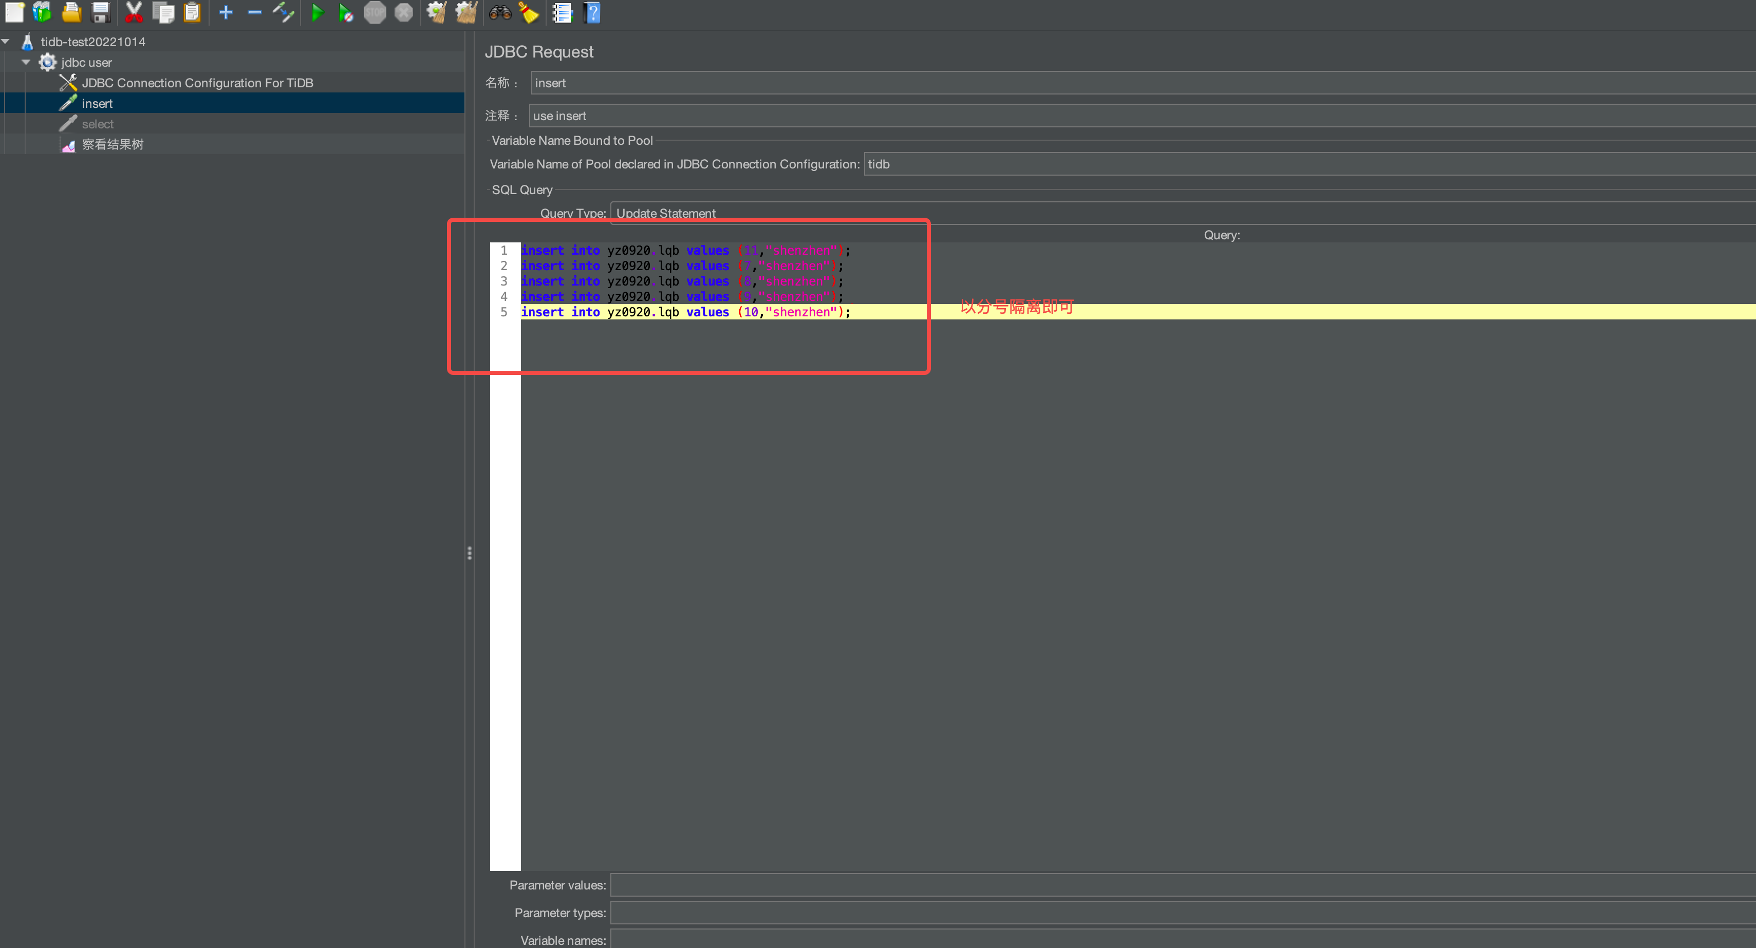Image resolution: width=1756 pixels, height=948 pixels.
Task: Edit the 注释 field with use insert
Action: pos(1143,115)
